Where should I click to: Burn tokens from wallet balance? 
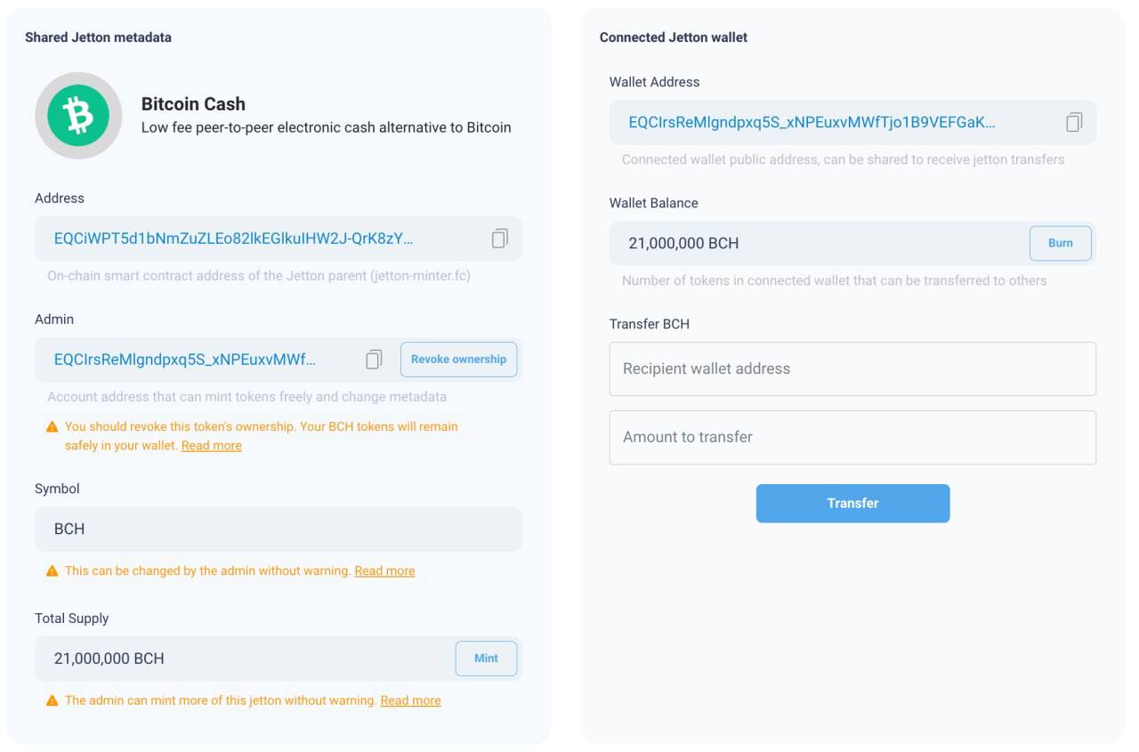[x=1060, y=243]
